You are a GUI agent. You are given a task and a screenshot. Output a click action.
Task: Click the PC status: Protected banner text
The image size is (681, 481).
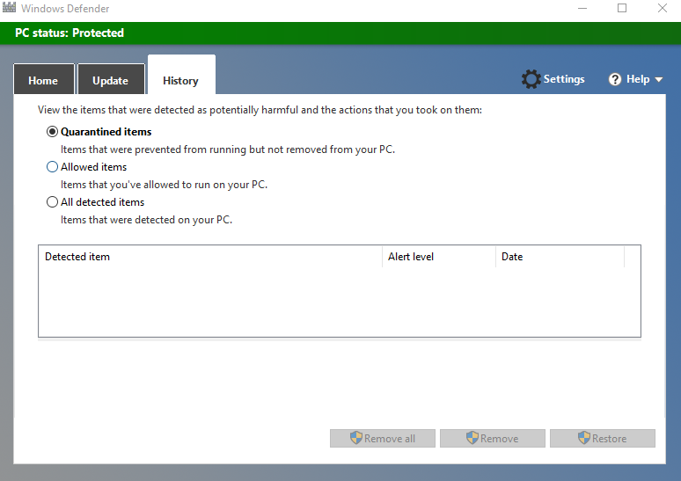tap(70, 33)
